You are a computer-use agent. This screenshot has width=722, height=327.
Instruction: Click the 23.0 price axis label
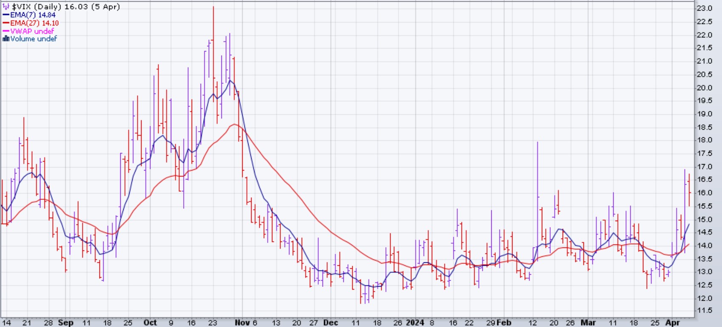coord(704,9)
